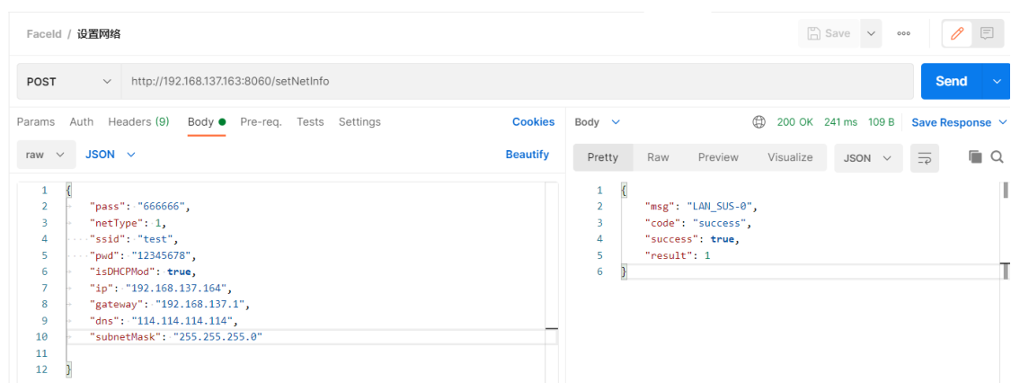
Task: Expand the Send button options arrow
Action: (x=997, y=82)
